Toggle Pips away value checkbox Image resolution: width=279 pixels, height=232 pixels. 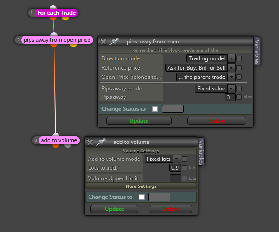(239, 97)
